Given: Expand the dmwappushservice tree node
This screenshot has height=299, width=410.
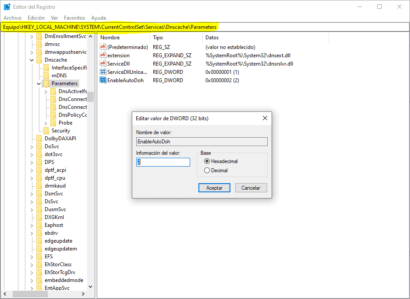Looking at the screenshot, I should (x=32, y=52).
